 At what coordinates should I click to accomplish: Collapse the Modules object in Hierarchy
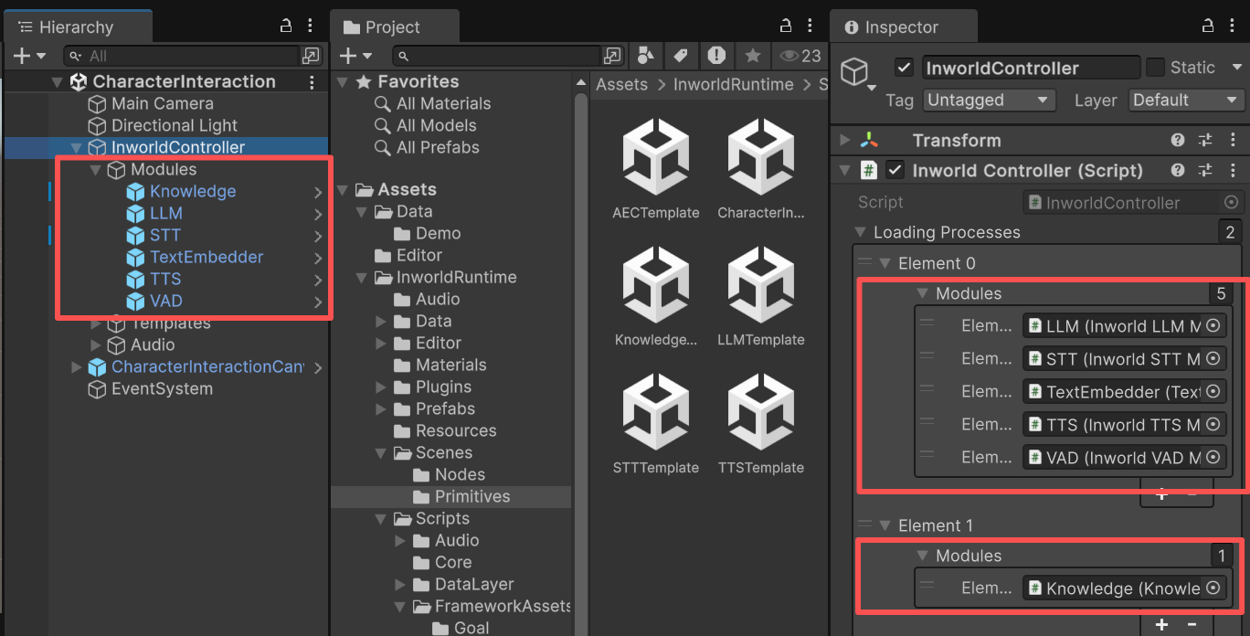95,170
